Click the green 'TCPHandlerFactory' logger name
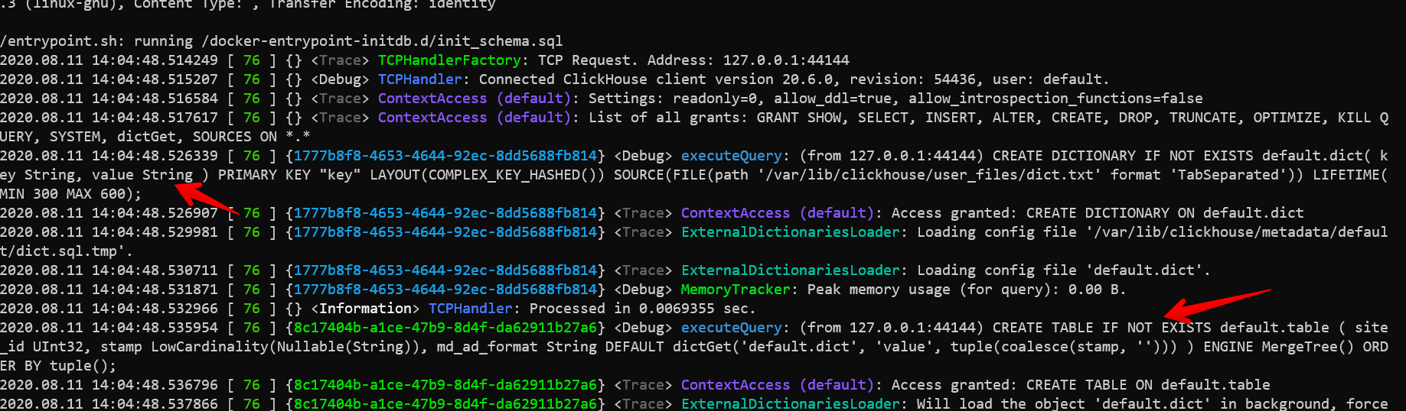 (449, 60)
